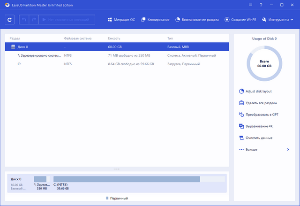
Task: Select Диск 0 row in partition list
Action: pos(117,47)
